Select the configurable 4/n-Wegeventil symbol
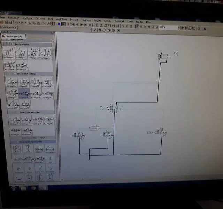 click(33, 53)
